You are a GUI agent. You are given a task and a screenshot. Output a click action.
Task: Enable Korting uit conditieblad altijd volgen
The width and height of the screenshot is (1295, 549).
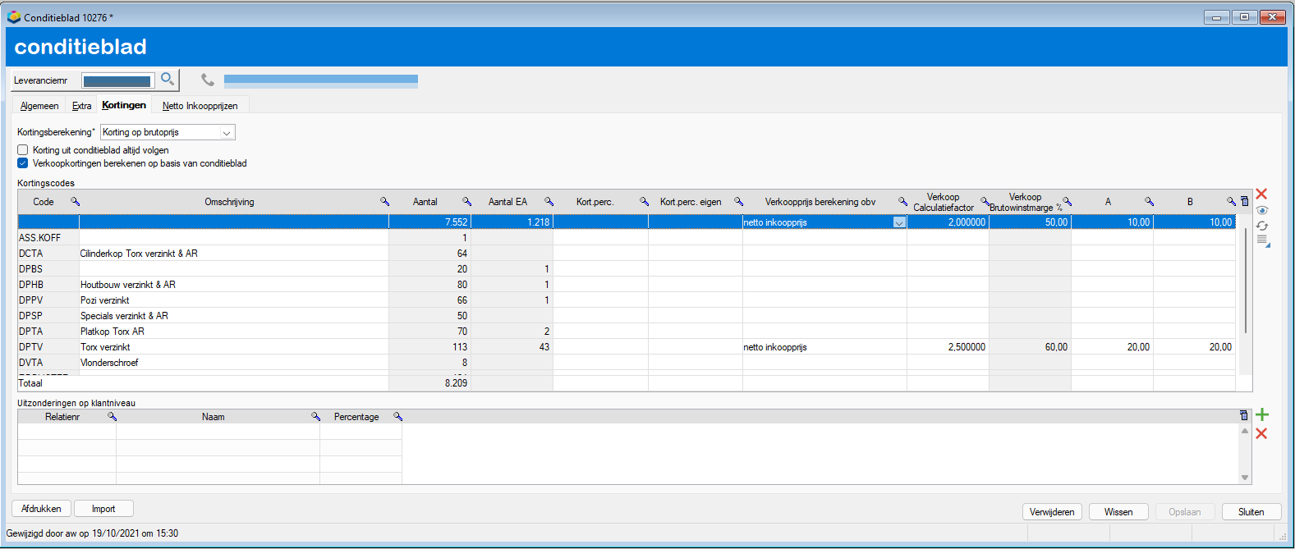pyautogui.click(x=23, y=150)
